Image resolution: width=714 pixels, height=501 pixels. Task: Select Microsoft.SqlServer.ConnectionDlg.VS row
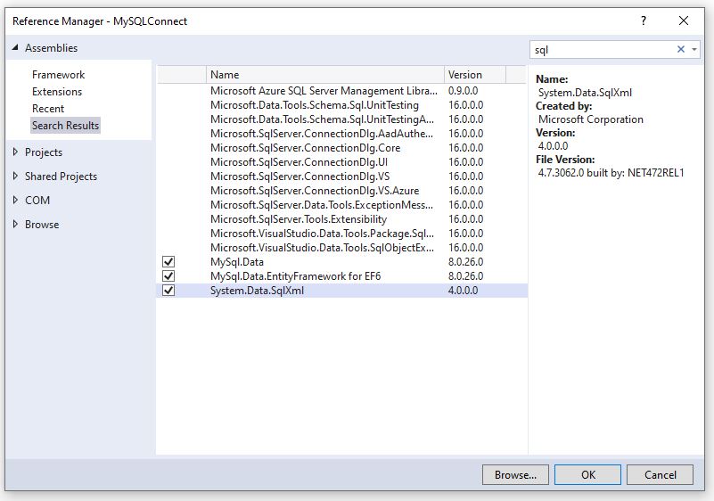coord(341,177)
